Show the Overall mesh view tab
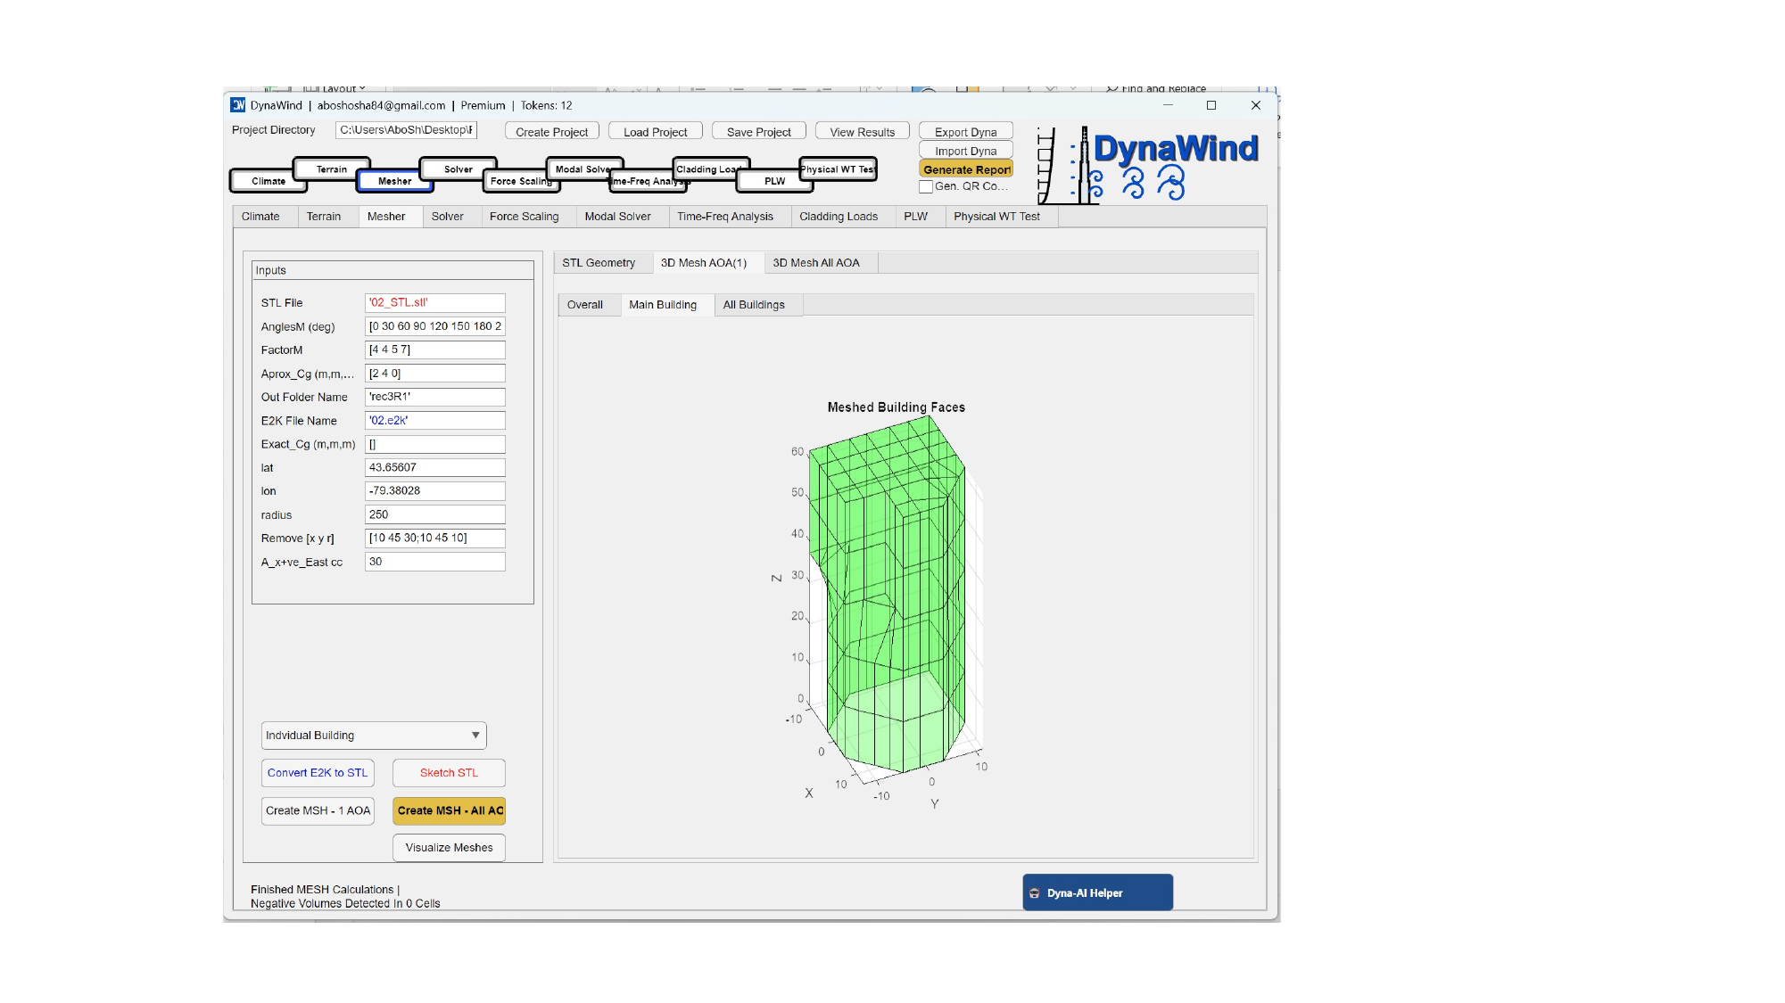1785x1003 pixels. 584,305
